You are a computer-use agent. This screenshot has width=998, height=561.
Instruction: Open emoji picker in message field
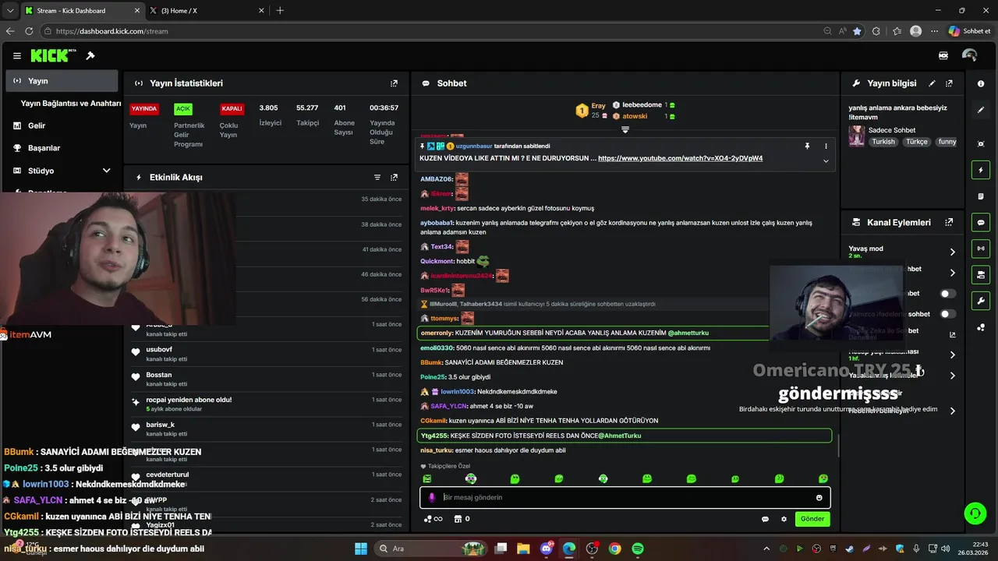[x=819, y=497]
